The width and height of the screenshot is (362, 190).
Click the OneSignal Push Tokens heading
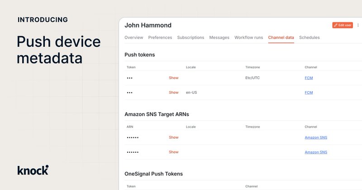coord(153,174)
